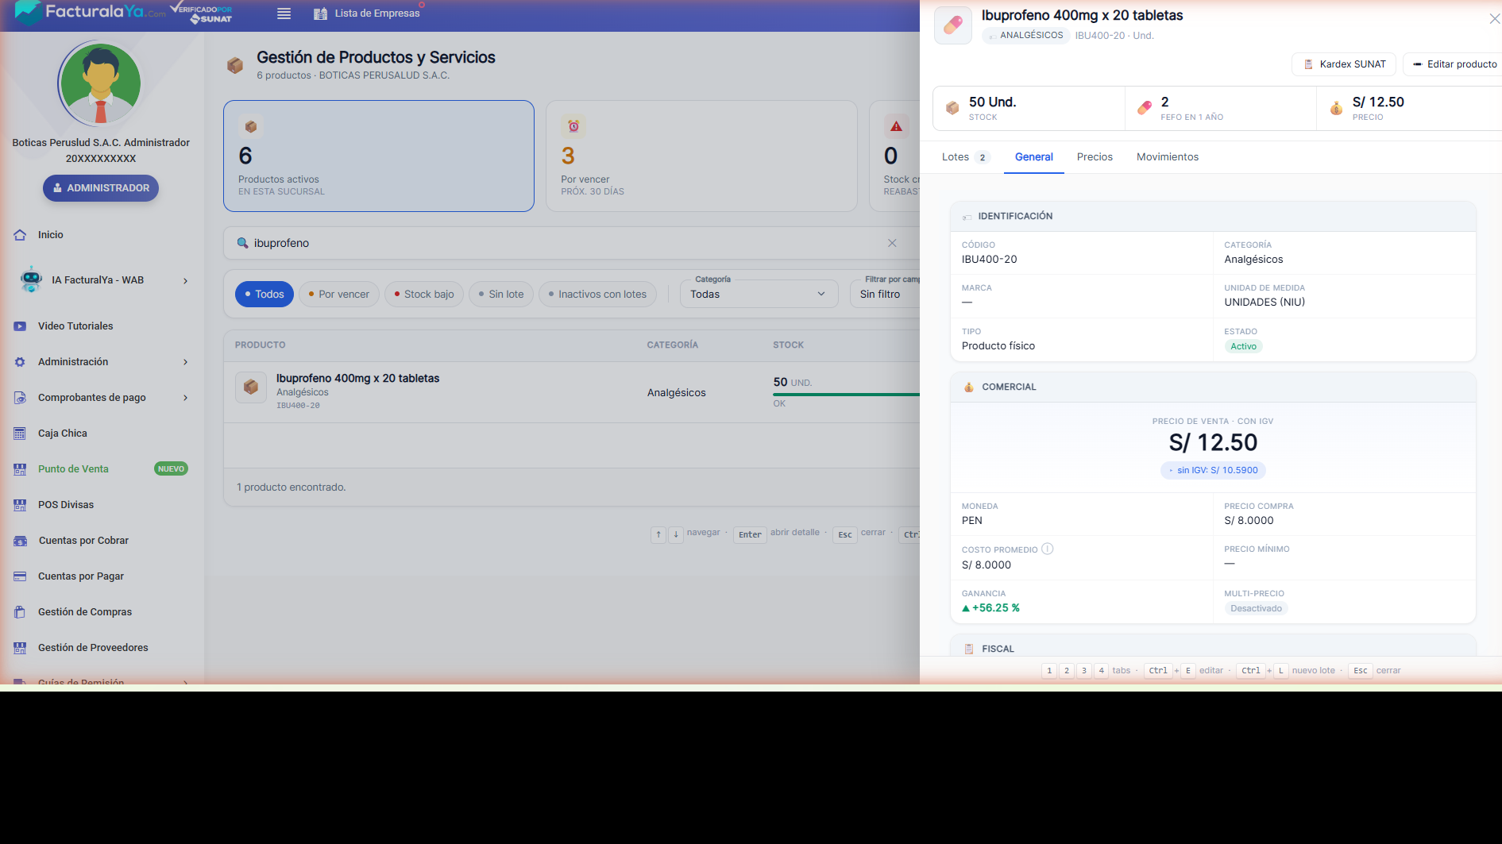The width and height of the screenshot is (1502, 844).
Task: Click the ANALGÉSICOS category tag
Action: (x=1025, y=36)
